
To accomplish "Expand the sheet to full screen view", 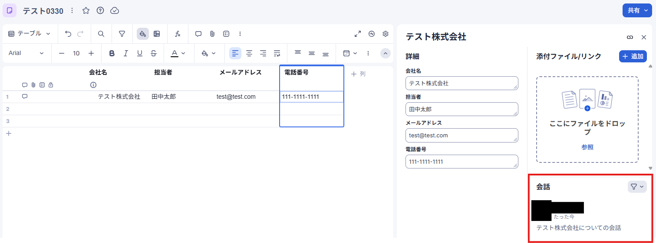I will click(358, 34).
